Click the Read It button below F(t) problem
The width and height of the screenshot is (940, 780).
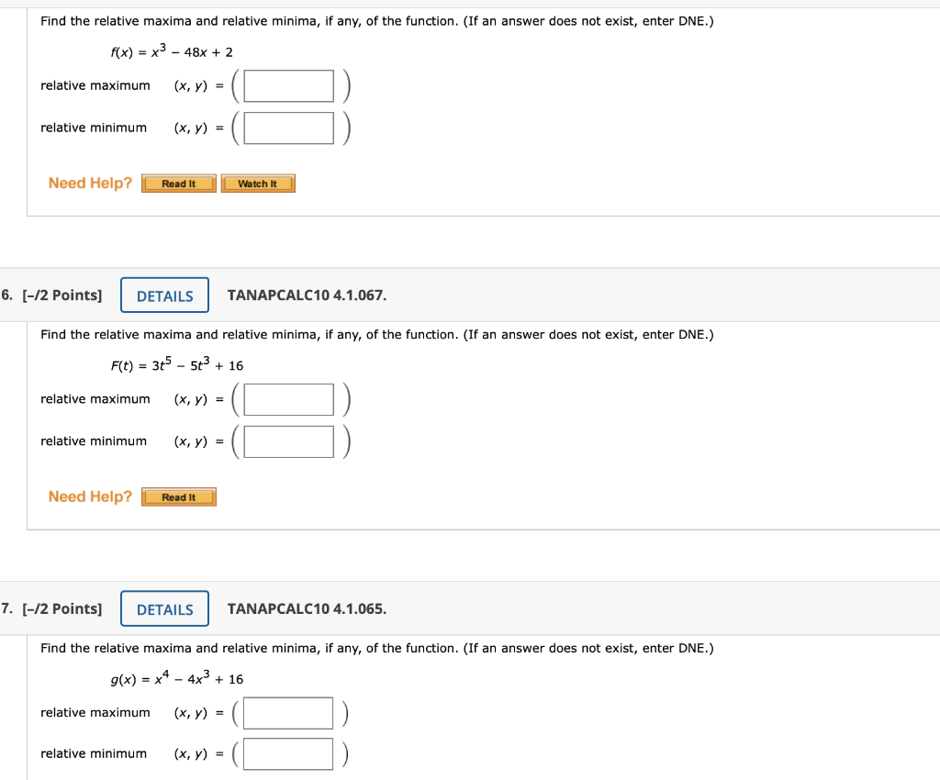point(178,496)
